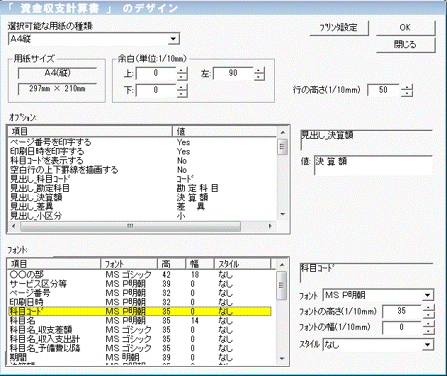Screen dimensions: 447x376
Task: Select font row サービス区分等
Action: point(140,284)
